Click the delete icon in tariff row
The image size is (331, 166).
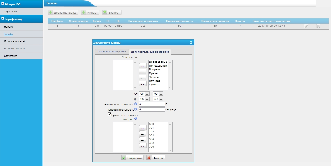(319, 26)
